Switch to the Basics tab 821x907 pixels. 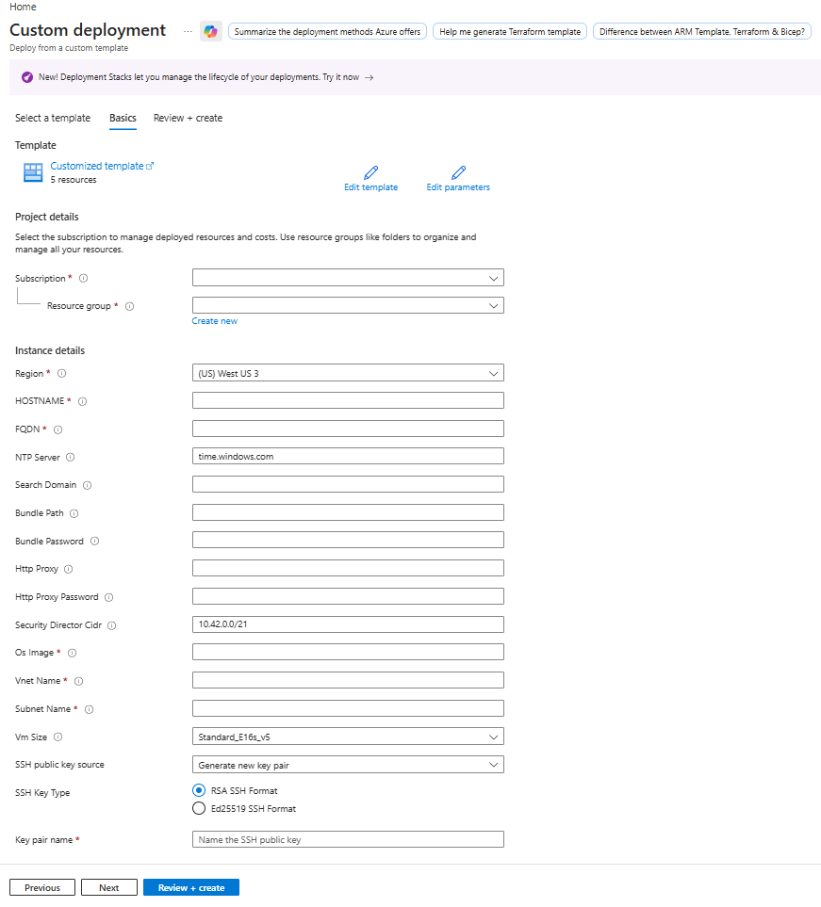click(x=123, y=118)
